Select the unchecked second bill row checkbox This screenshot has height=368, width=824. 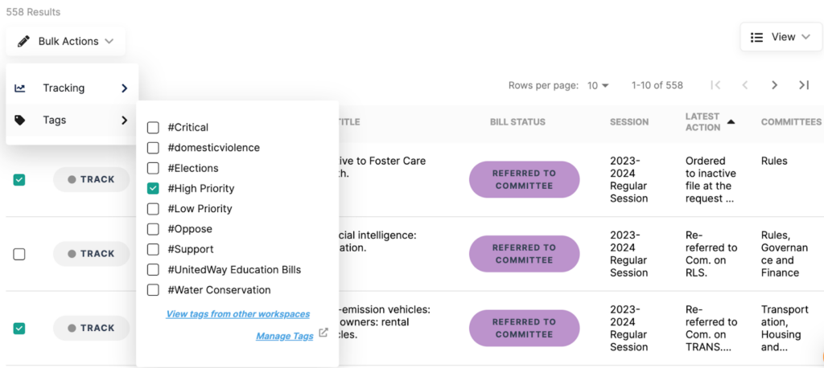pyautogui.click(x=19, y=254)
